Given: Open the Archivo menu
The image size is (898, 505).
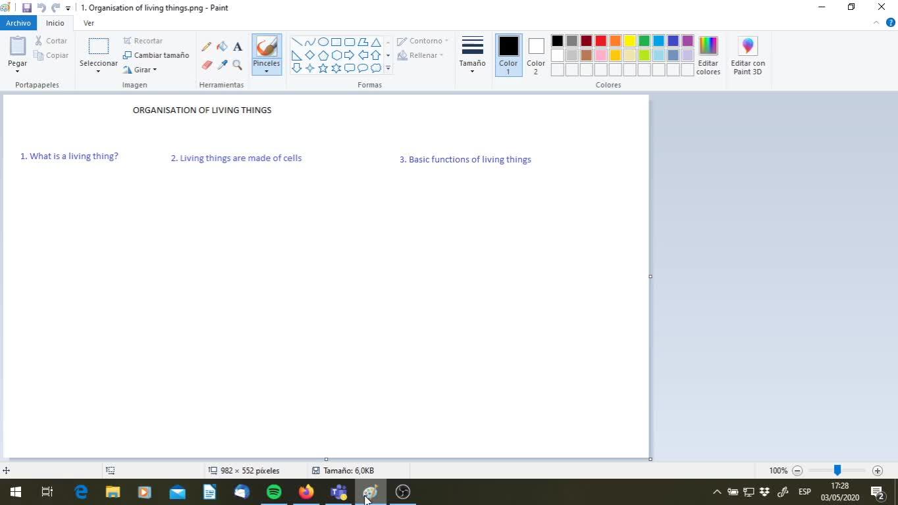Looking at the screenshot, I should (x=18, y=23).
